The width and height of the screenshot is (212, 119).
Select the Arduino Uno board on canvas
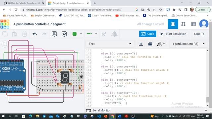(x=13, y=76)
